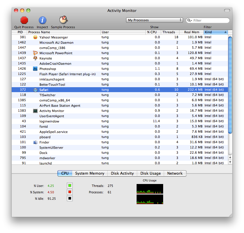The height and width of the screenshot is (233, 244).
Task: Select the pboard process
Action: 120,137
